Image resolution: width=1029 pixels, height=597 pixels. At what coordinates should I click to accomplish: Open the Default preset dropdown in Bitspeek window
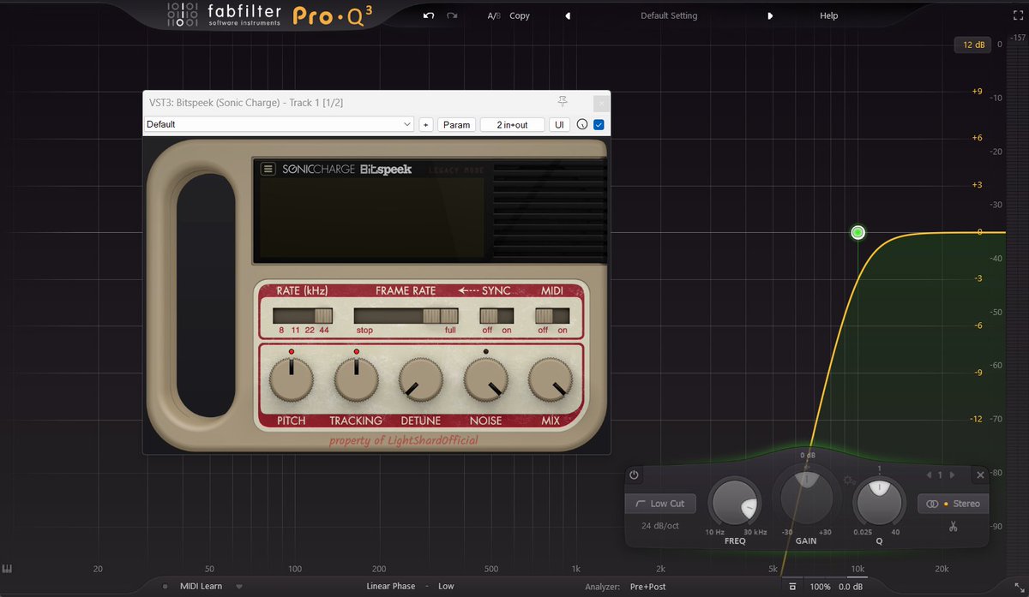click(x=280, y=124)
